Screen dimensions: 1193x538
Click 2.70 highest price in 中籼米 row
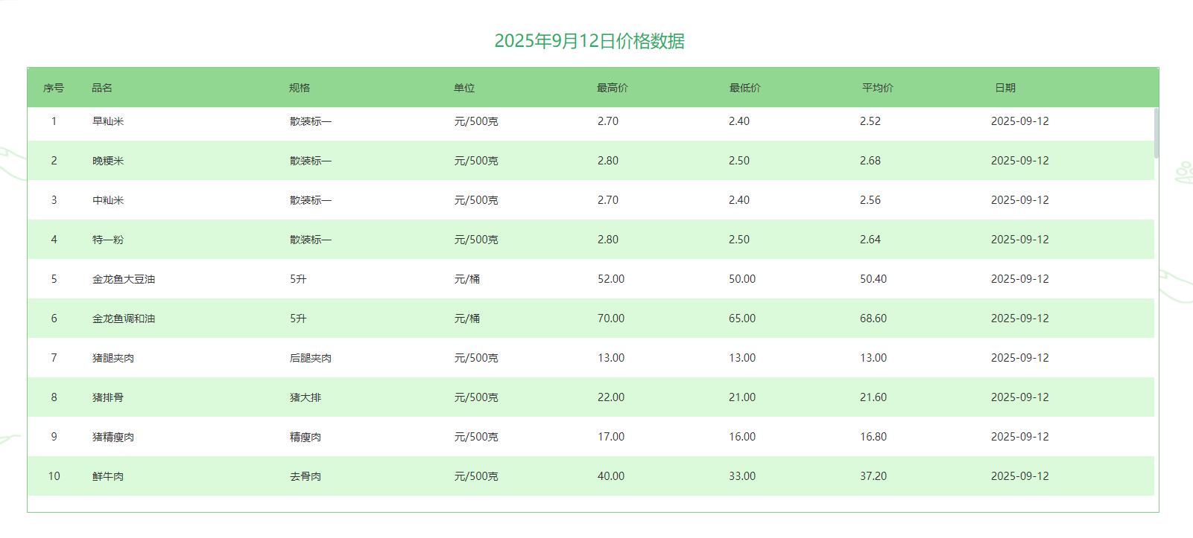[x=608, y=200]
